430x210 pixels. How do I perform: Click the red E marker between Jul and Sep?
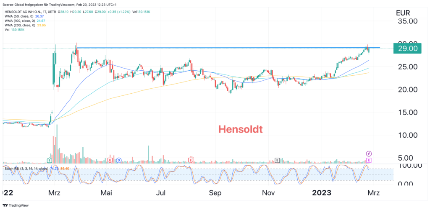[191, 160]
